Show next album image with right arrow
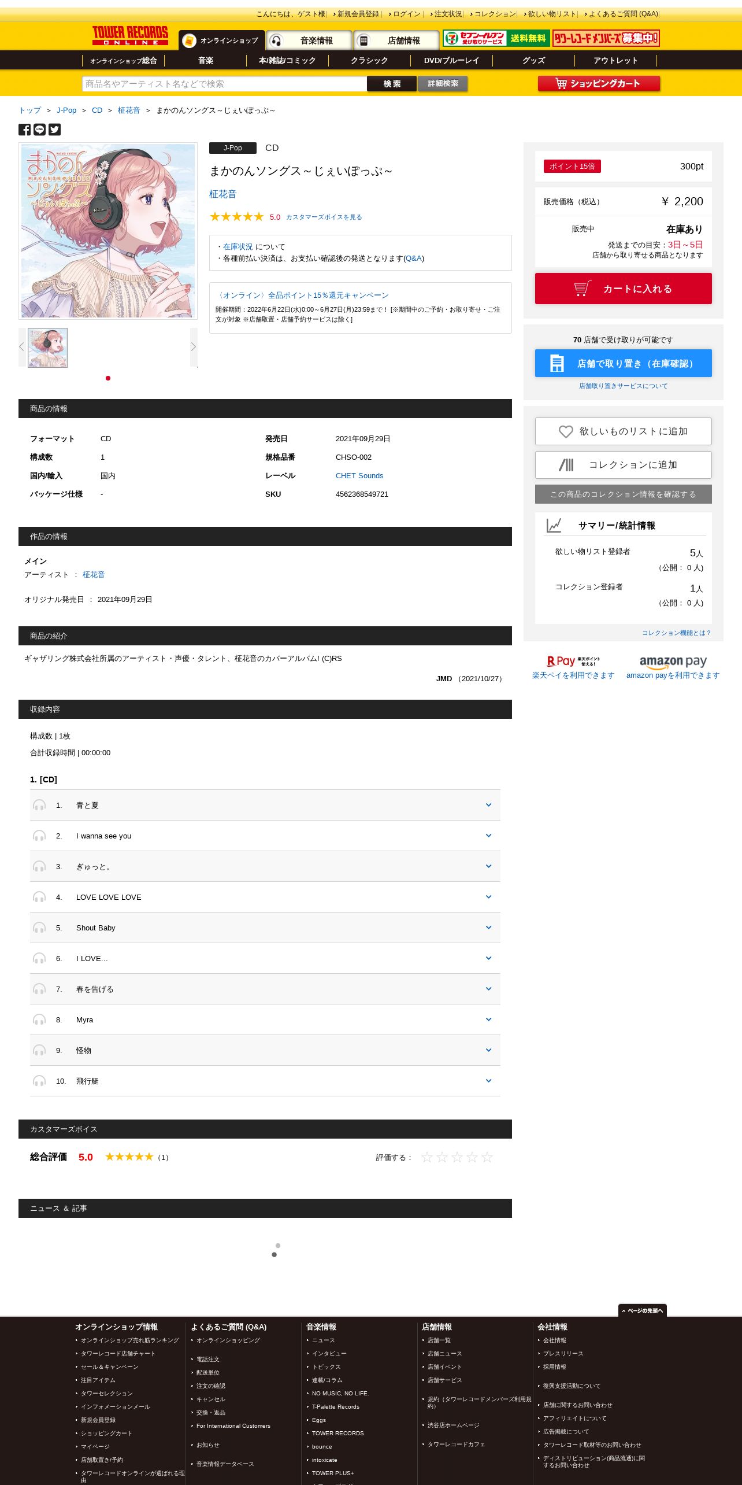742x1485 pixels. click(x=194, y=347)
